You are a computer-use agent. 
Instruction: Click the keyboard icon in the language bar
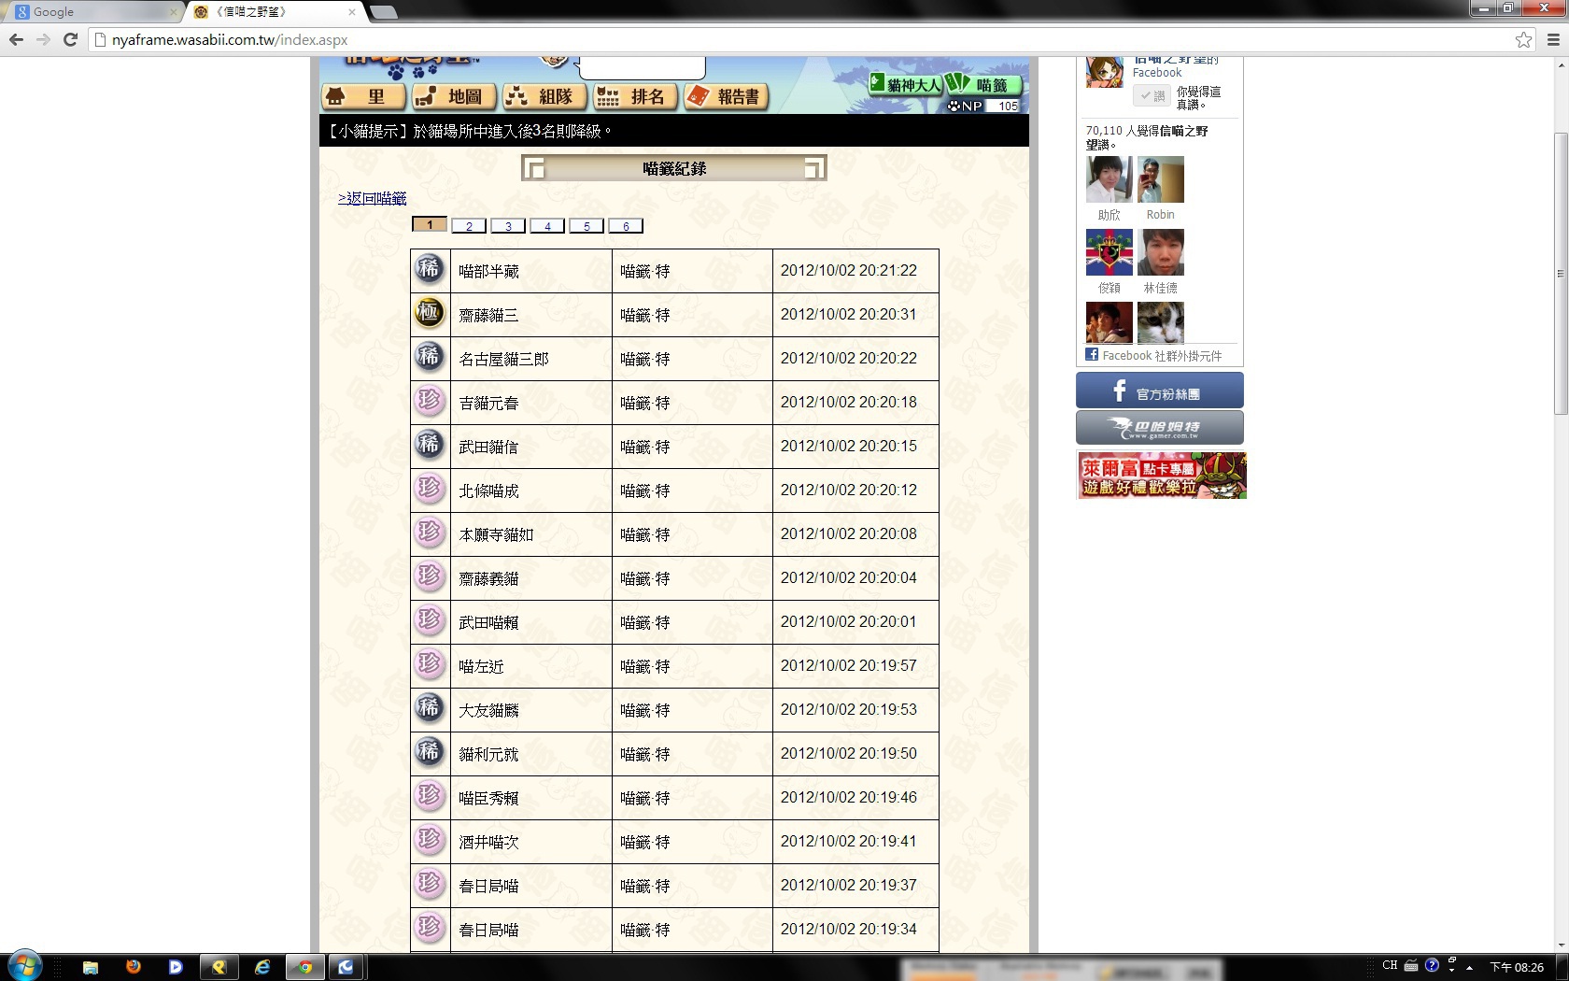point(1411,965)
